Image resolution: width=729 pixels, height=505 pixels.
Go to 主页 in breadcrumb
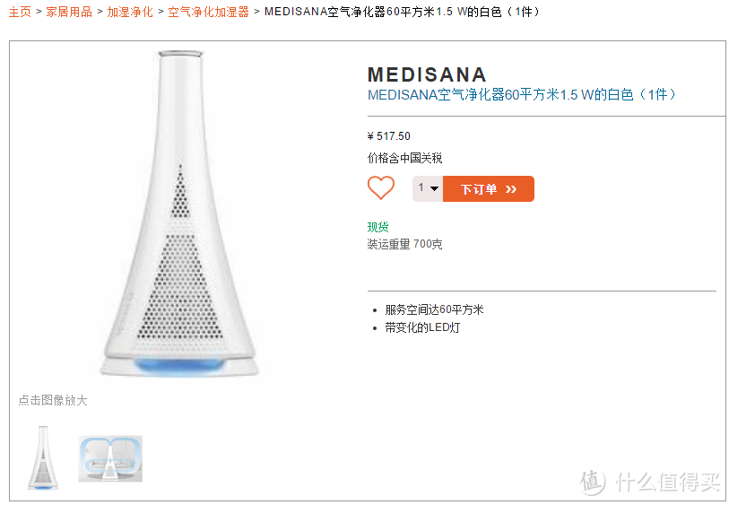[20, 12]
